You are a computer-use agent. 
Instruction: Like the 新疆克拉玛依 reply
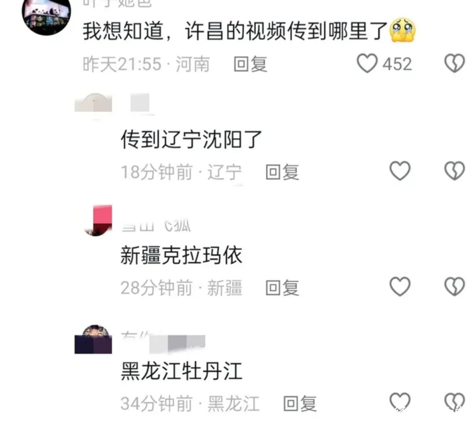400,287
